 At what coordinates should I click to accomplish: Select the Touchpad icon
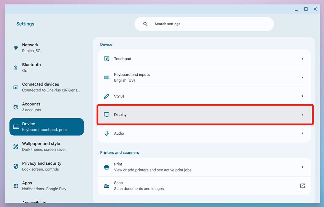pos(107,59)
